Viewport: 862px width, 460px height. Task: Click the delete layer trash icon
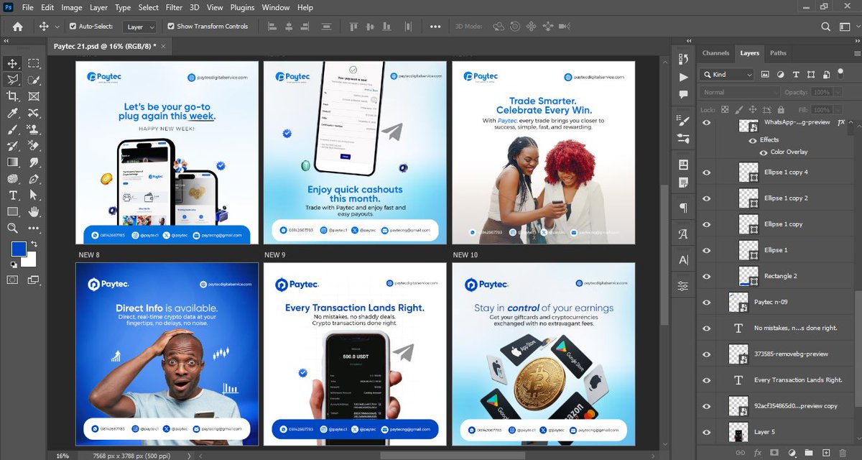pos(843,453)
